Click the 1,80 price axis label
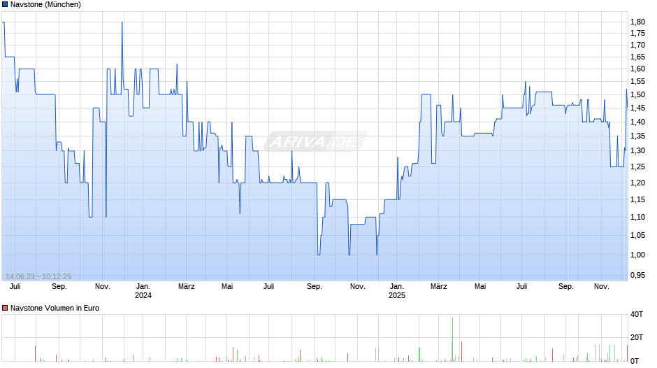 click(x=637, y=22)
